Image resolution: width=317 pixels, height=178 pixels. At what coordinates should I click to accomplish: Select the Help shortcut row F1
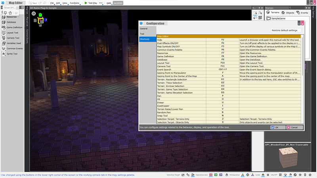click(229, 40)
